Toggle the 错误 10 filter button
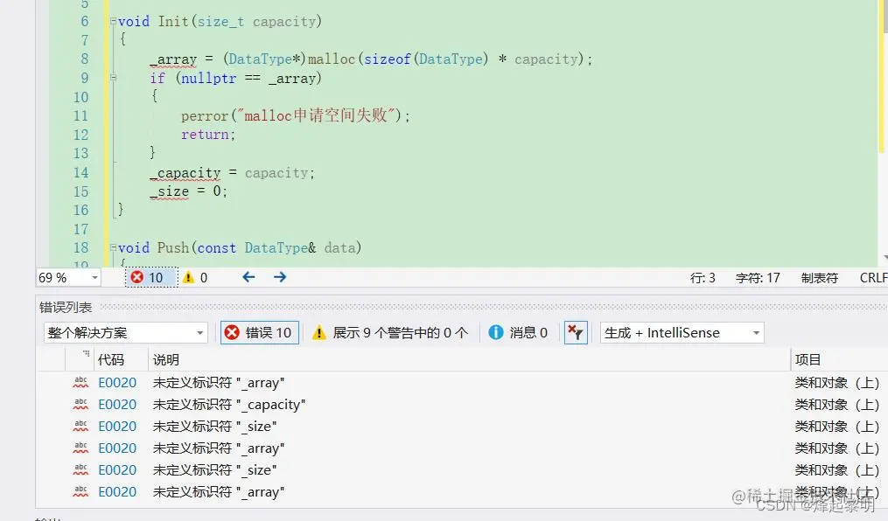This screenshot has width=888, height=521. pyautogui.click(x=259, y=332)
